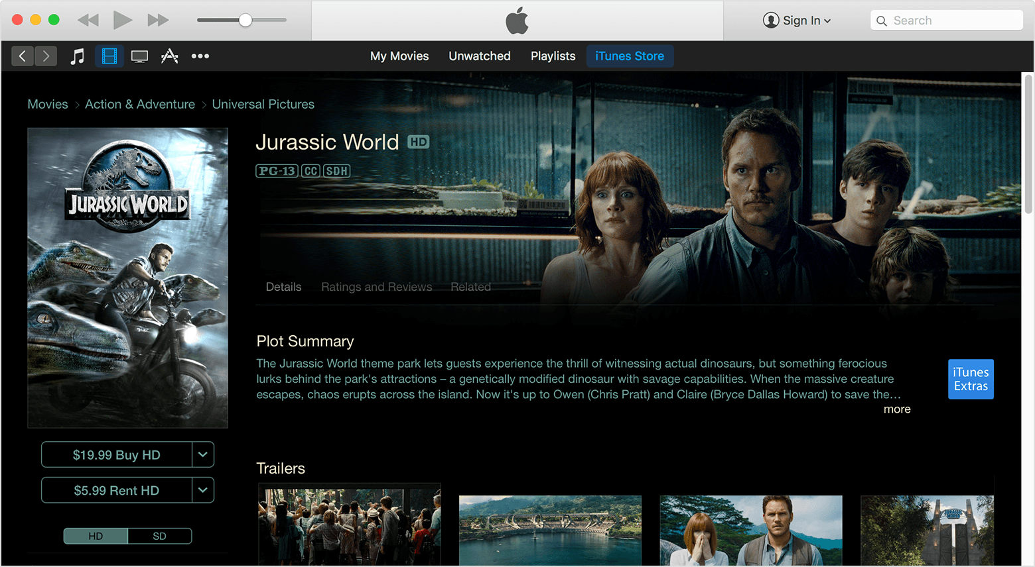The image size is (1035, 567).
Task: Open the TV Shows screen icon
Action: coord(139,57)
